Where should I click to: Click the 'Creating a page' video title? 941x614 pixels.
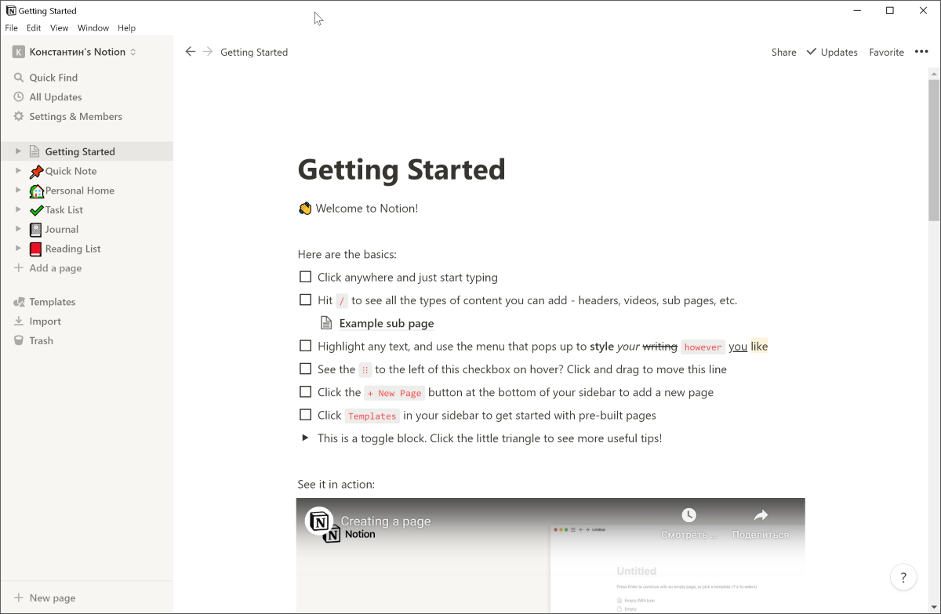coord(386,521)
